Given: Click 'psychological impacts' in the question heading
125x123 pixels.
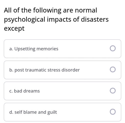Looking at the screenshot, I should (x=37, y=20).
